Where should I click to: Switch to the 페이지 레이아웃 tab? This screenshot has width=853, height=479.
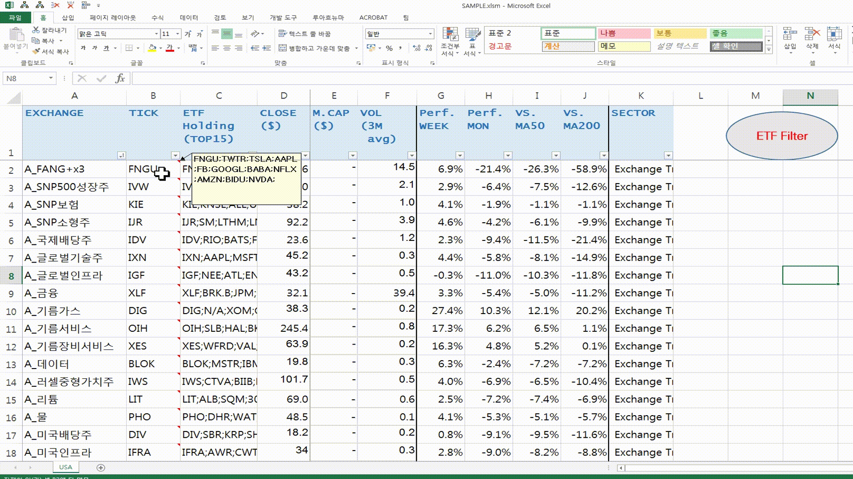pyautogui.click(x=113, y=18)
